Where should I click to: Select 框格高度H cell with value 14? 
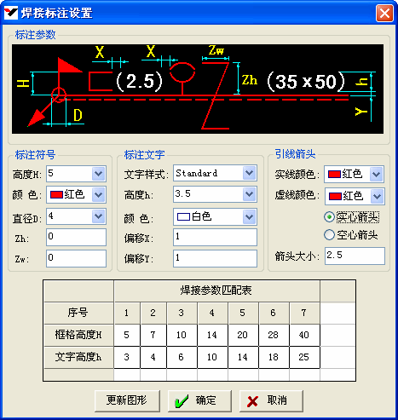212,335
